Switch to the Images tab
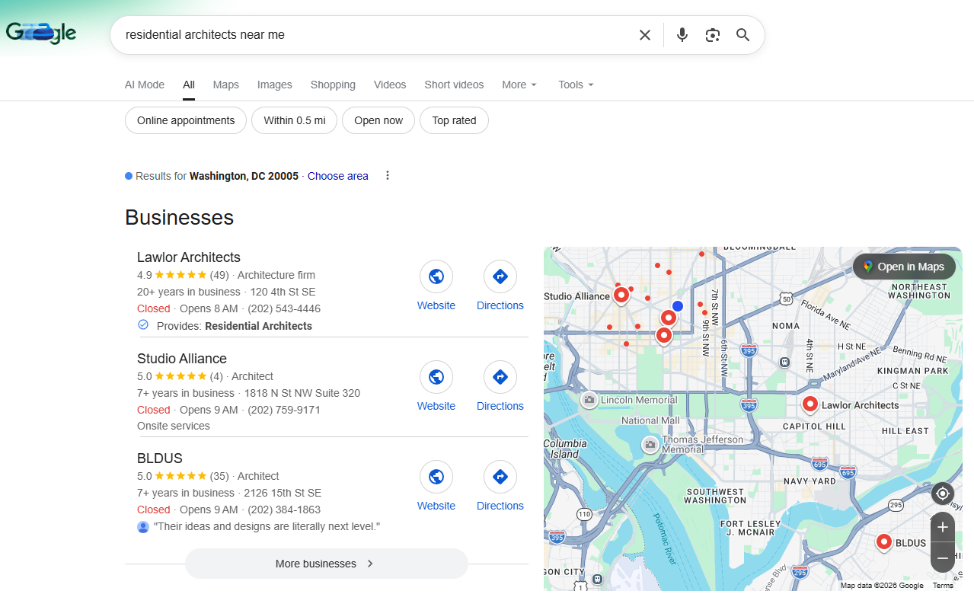974x607 pixels. pos(274,85)
